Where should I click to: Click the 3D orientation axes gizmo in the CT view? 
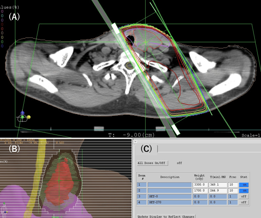point(24,116)
